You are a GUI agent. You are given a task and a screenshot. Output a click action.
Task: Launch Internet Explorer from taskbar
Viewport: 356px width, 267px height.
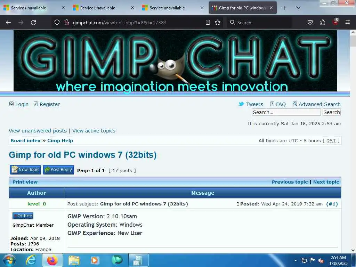[x=31, y=260]
